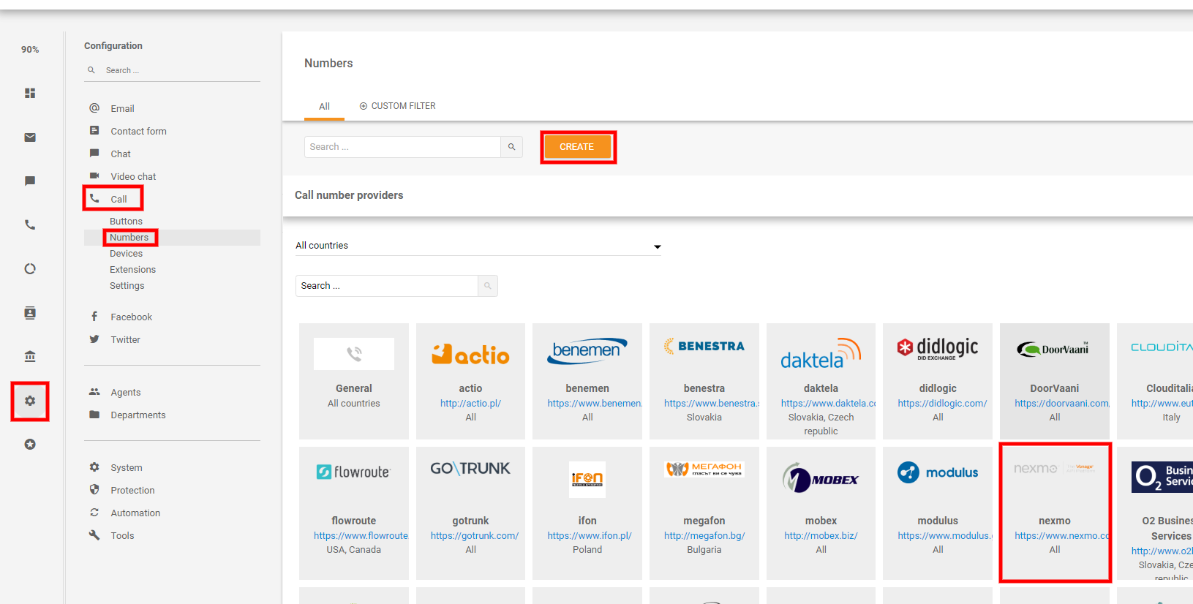Open the Devices submenu item
The height and width of the screenshot is (604, 1193).
click(x=126, y=253)
